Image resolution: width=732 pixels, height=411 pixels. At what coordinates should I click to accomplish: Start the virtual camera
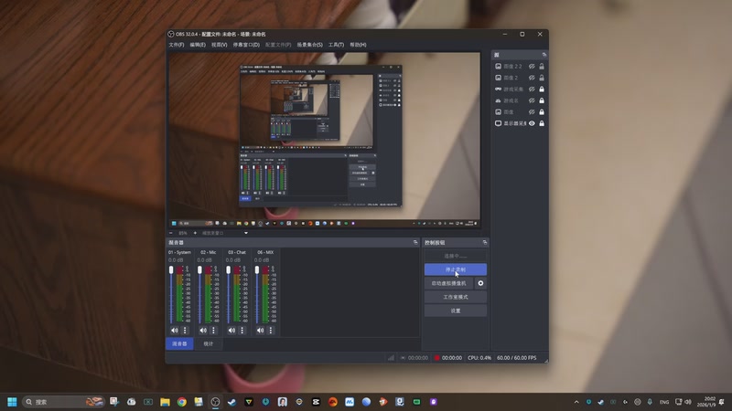click(448, 283)
